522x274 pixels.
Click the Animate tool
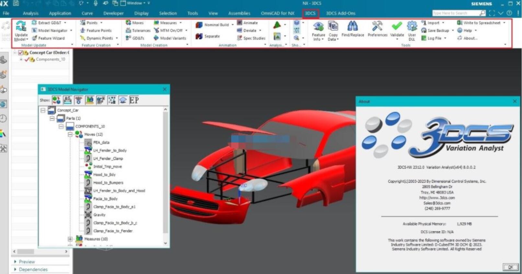[x=247, y=23]
